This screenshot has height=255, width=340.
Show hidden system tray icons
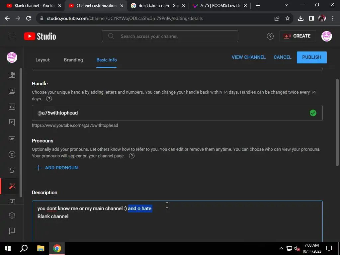click(281, 248)
